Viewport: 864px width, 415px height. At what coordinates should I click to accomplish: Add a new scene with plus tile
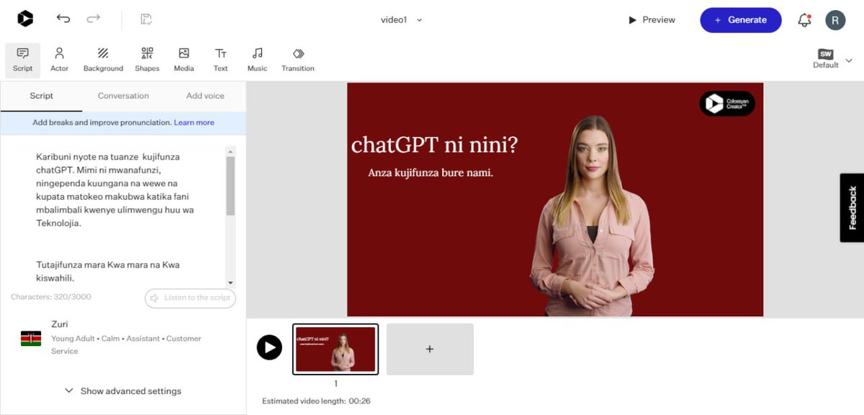430,350
